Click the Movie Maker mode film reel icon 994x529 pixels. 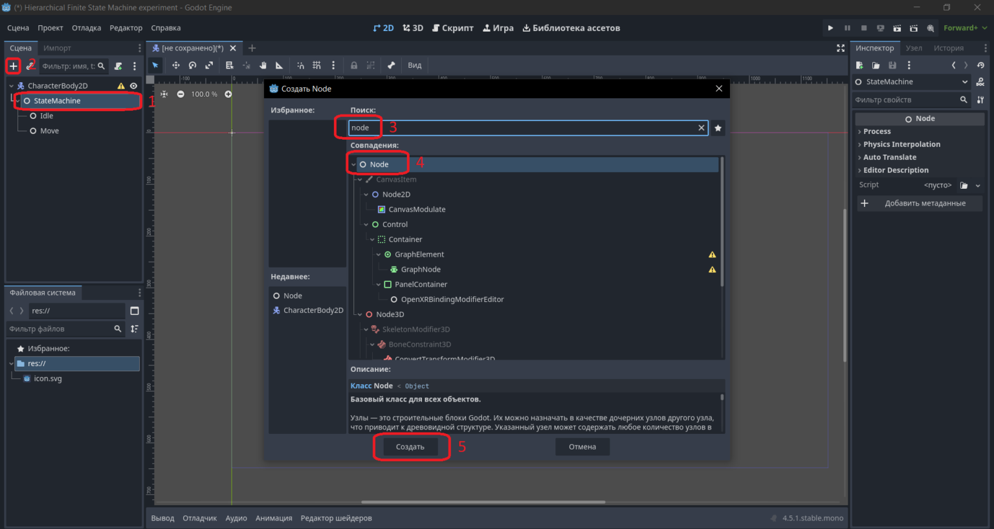click(931, 28)
